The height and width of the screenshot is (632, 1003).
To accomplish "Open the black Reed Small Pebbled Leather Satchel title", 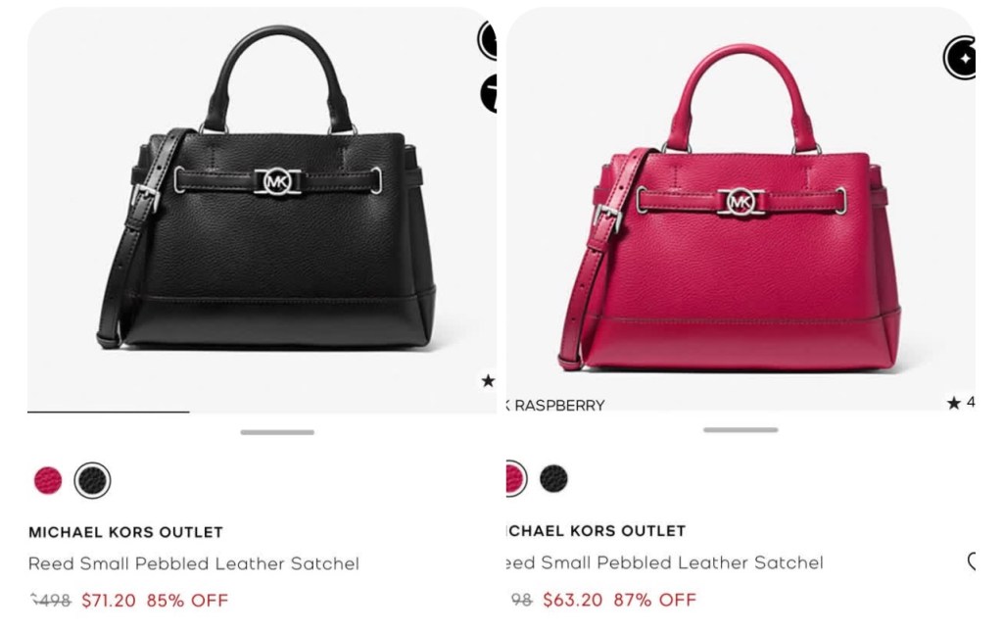I will pyautogui.click(x=194, y=563).
